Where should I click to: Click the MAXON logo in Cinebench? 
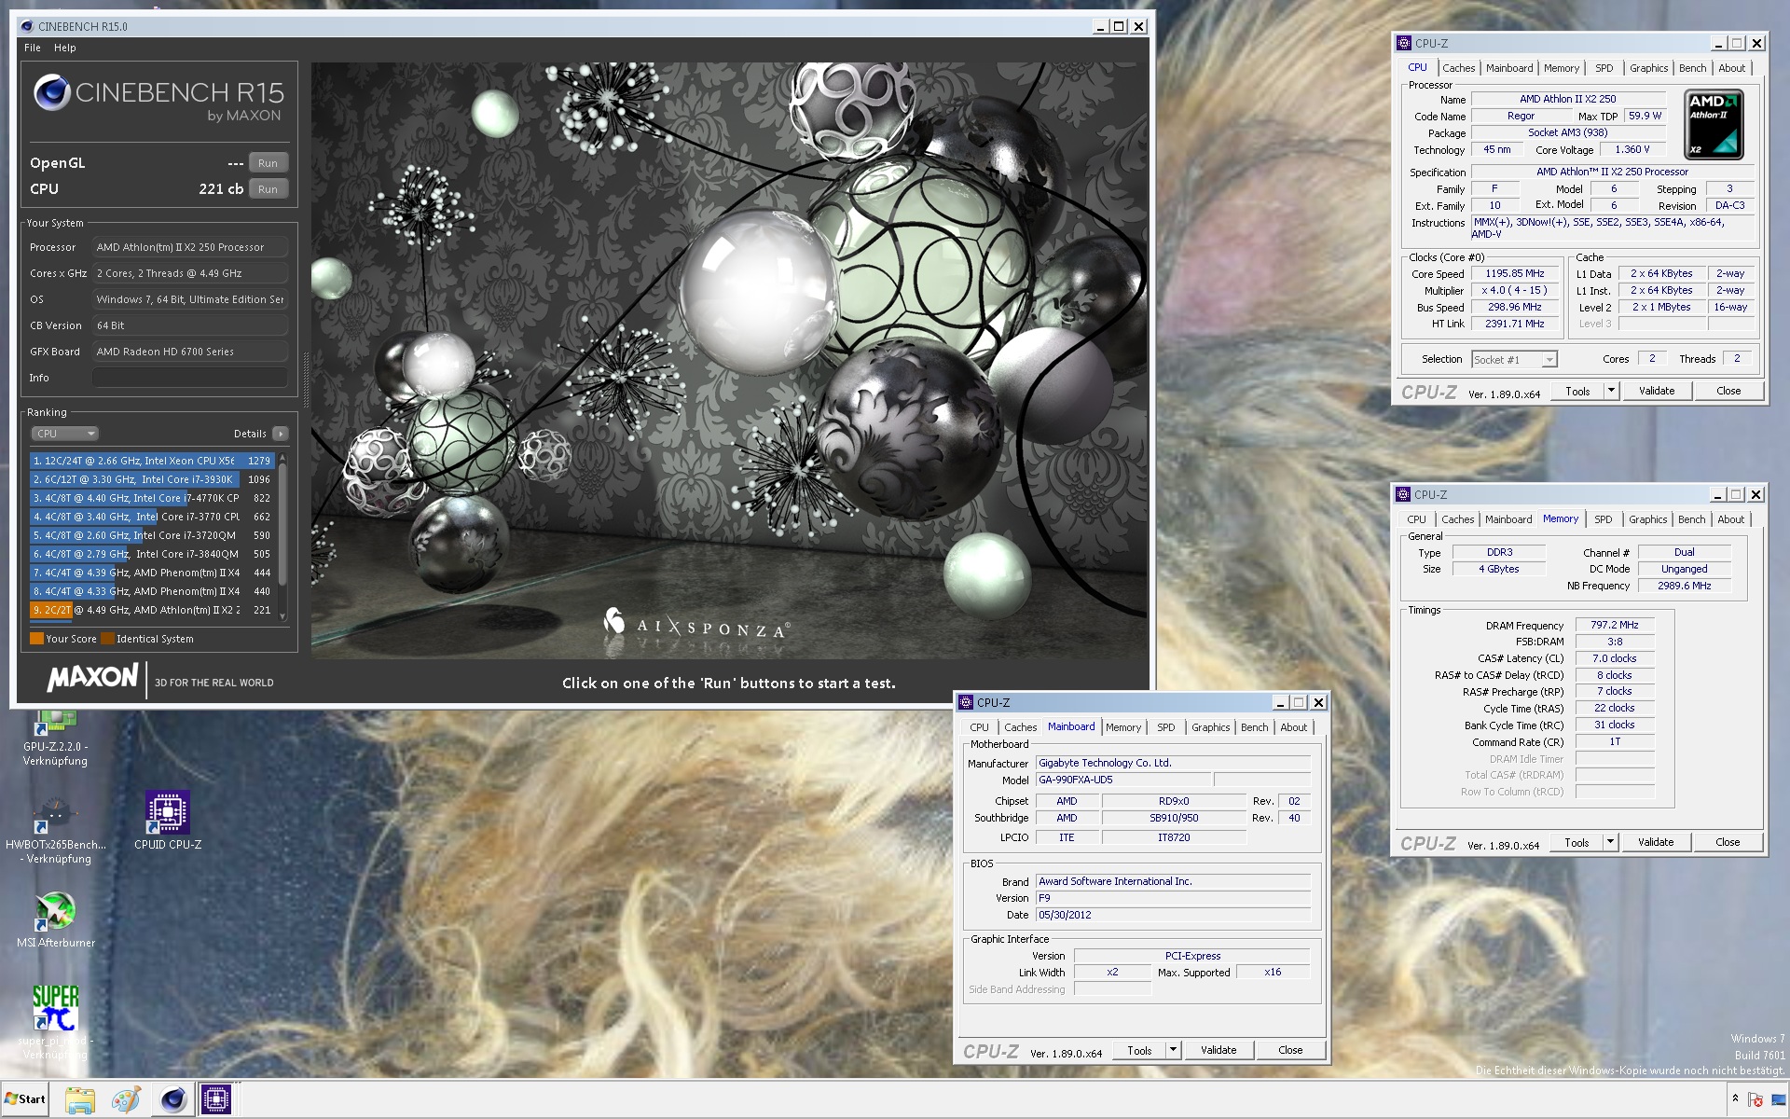coord(92,678)
